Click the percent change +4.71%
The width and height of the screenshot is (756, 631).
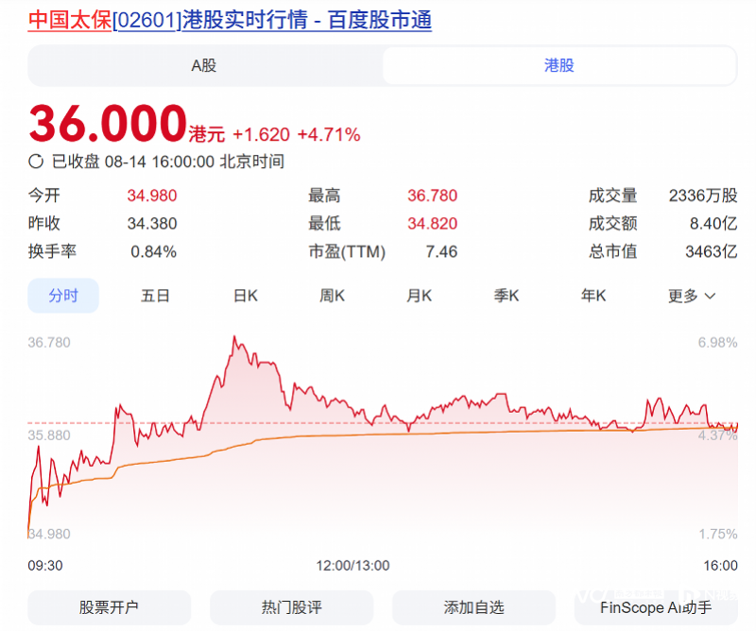coord(329,135)
